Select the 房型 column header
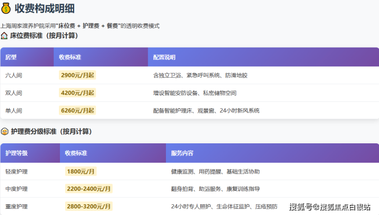 (11, 57)
